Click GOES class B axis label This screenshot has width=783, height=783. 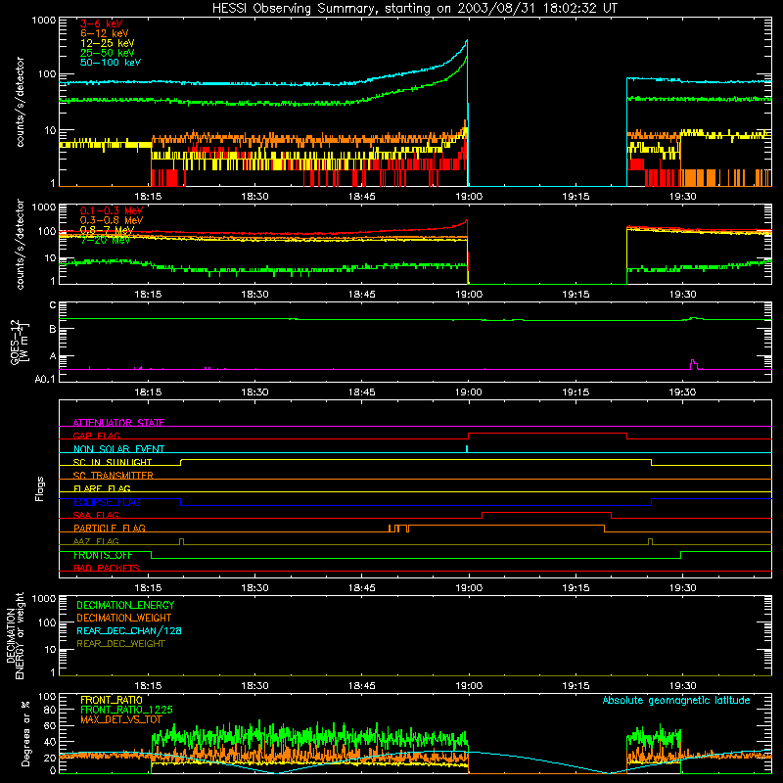pos(53,330)
